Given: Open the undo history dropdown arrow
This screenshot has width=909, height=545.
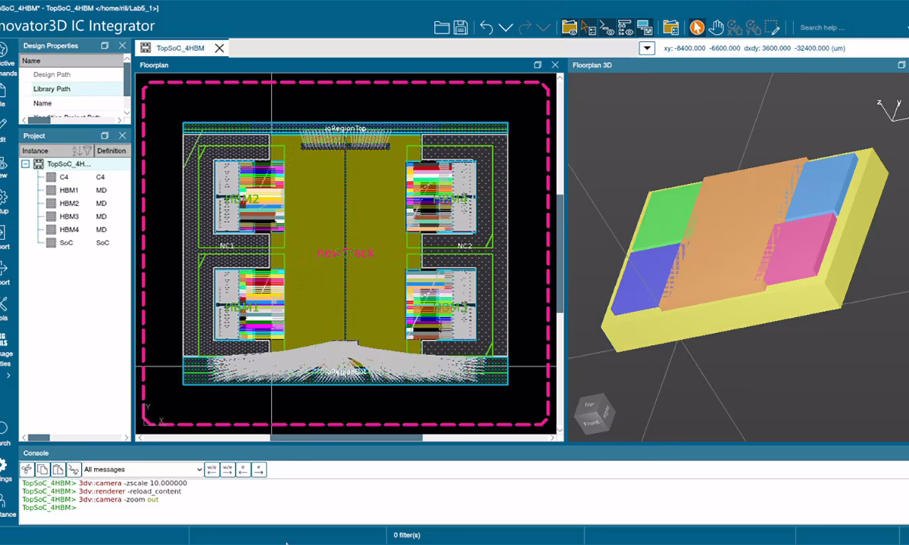Looking at the screenshot, I should [x=505, y=28].
